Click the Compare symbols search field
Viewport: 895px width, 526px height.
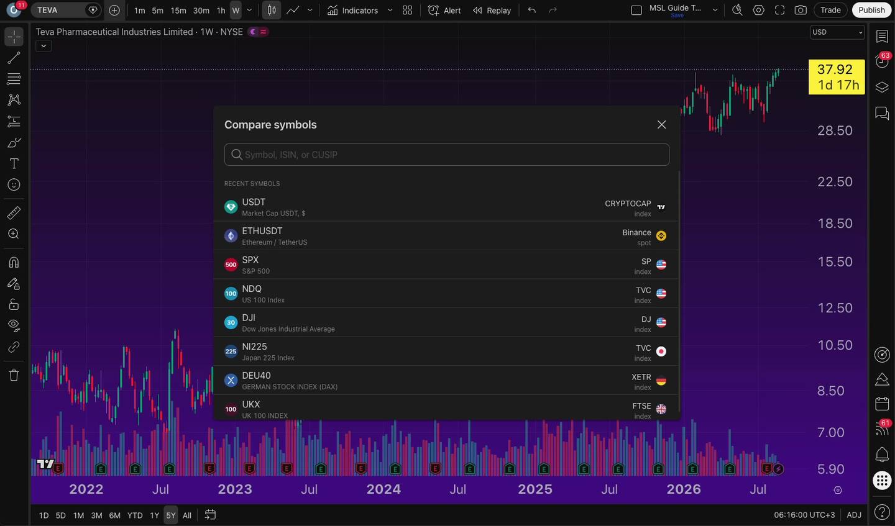click(447, 155)
